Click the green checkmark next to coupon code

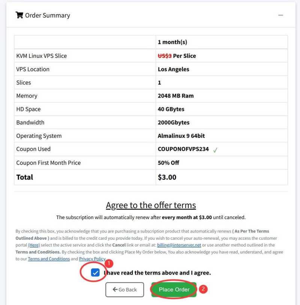(x=215, y=150)
